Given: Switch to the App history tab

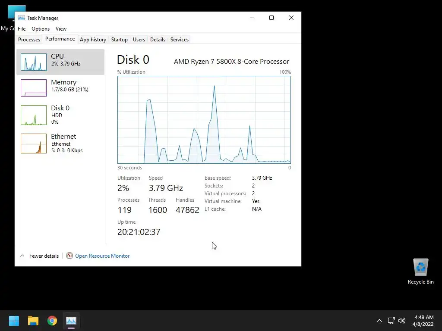Looking at the screenshot, I should pos(93,39).
